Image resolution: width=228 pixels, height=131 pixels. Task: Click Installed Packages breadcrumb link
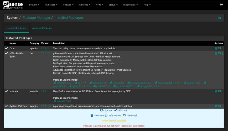tap(69, 18)
